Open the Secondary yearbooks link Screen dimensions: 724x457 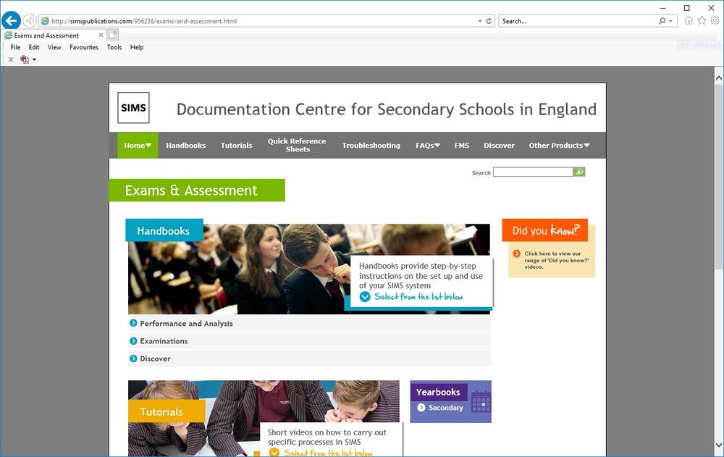(x=445, y=408)
